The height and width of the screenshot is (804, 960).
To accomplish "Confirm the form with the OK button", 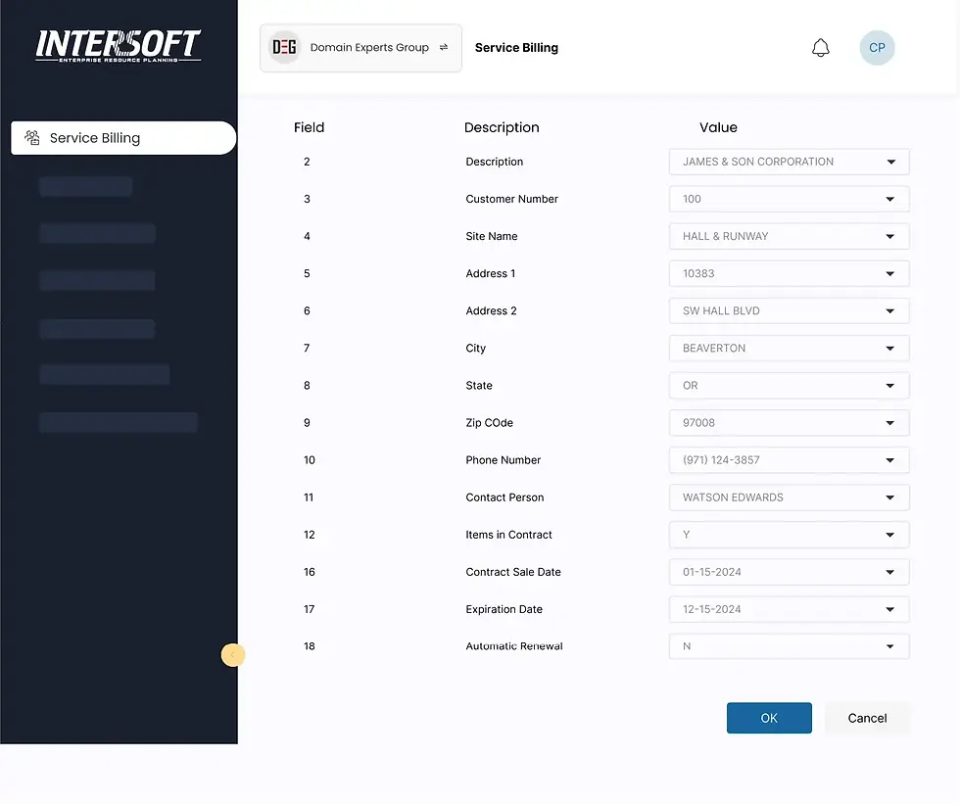I will click(769, 718).
